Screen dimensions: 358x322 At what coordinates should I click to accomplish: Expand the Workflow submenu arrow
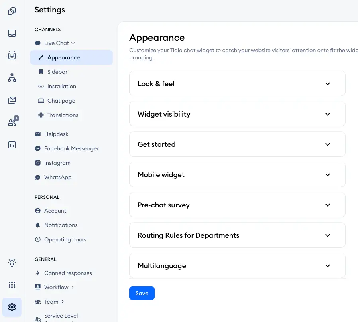coord(73,287)
